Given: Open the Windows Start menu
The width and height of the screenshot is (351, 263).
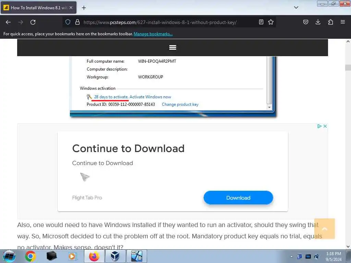Looking at the screenshot, I should [9, 256].
